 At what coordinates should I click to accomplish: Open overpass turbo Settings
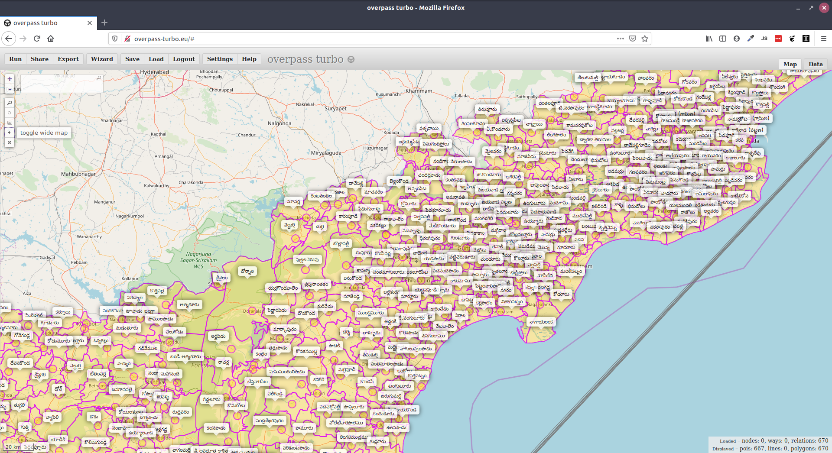(x=220, y=59)
